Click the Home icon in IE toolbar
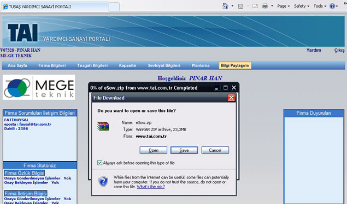 225,6
